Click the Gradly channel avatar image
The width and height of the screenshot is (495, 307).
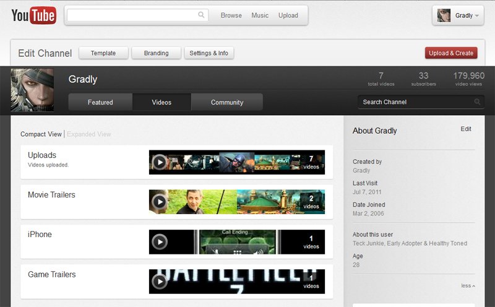point(32,90)
